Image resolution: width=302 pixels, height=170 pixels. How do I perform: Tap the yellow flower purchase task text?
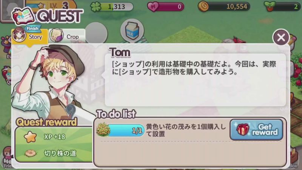pyautogui.click(x=186, y=130)
